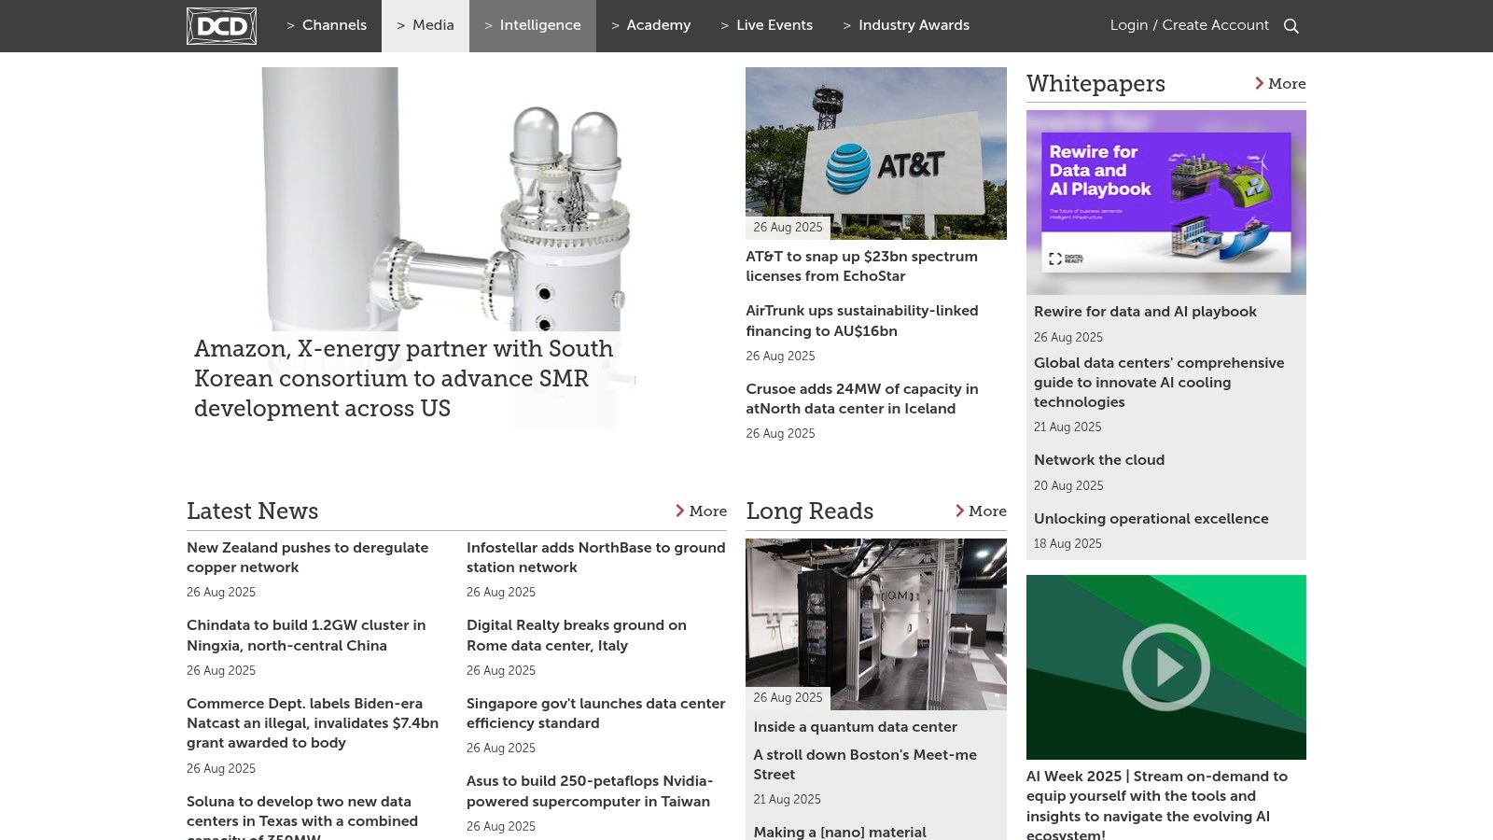This screenshot has width=1493, height=840.
Task: Open Network the cloud whitepaper
Action: pos(1098,460)
